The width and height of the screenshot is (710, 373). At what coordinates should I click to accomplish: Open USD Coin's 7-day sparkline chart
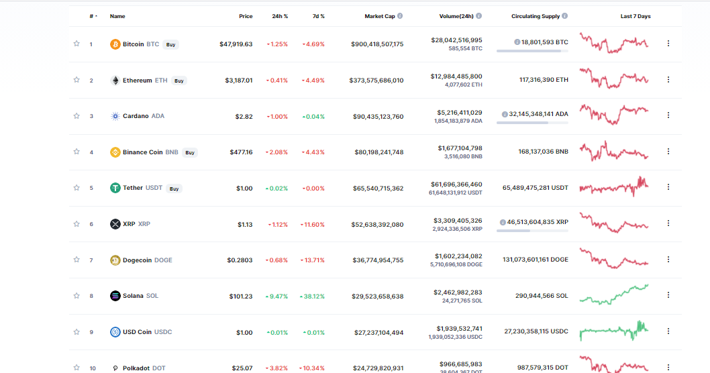click(x=614, y=331)
